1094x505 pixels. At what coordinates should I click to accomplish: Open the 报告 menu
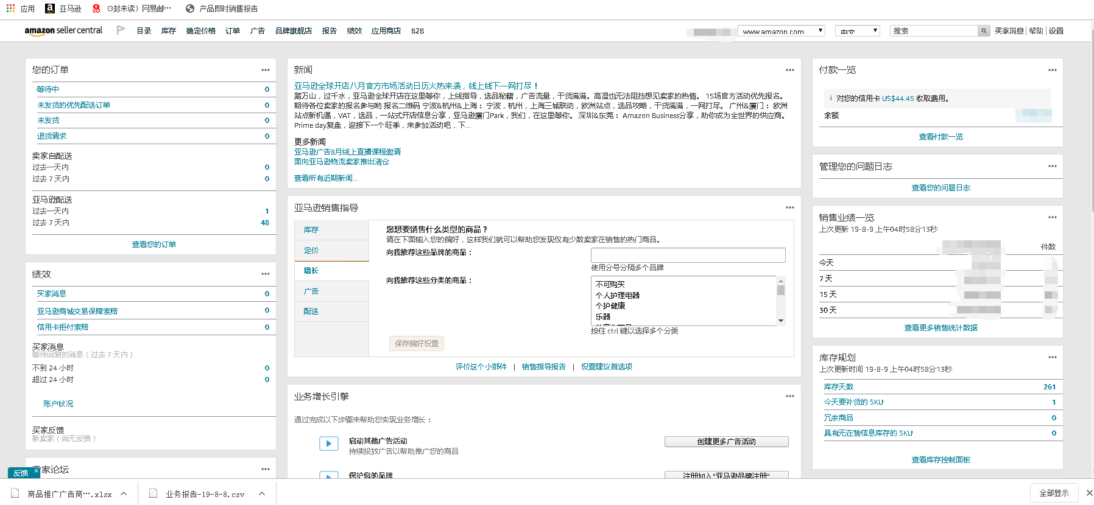330,31
